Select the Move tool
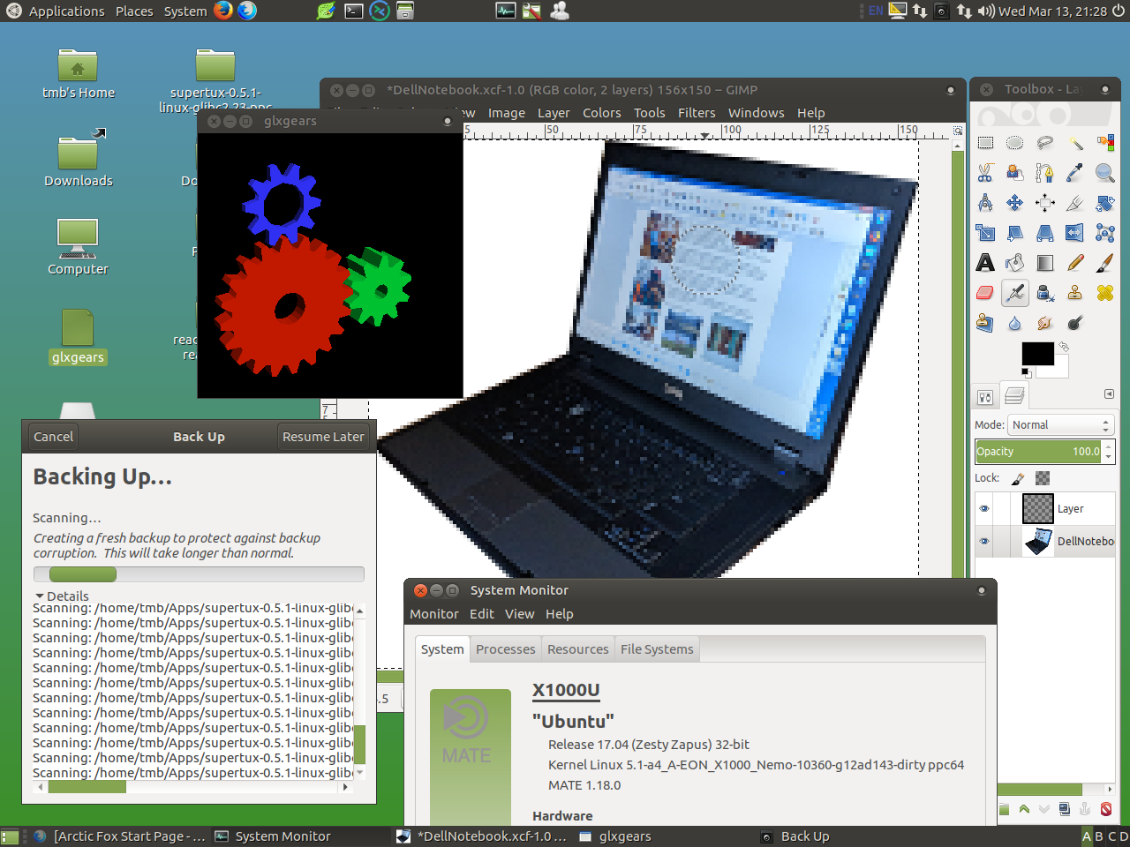The height and width of the screenshot is (847, 1130). [1015, 203]
